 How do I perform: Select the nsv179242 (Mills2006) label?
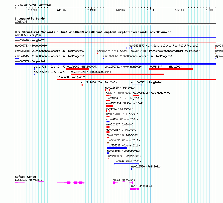(81, 67)
